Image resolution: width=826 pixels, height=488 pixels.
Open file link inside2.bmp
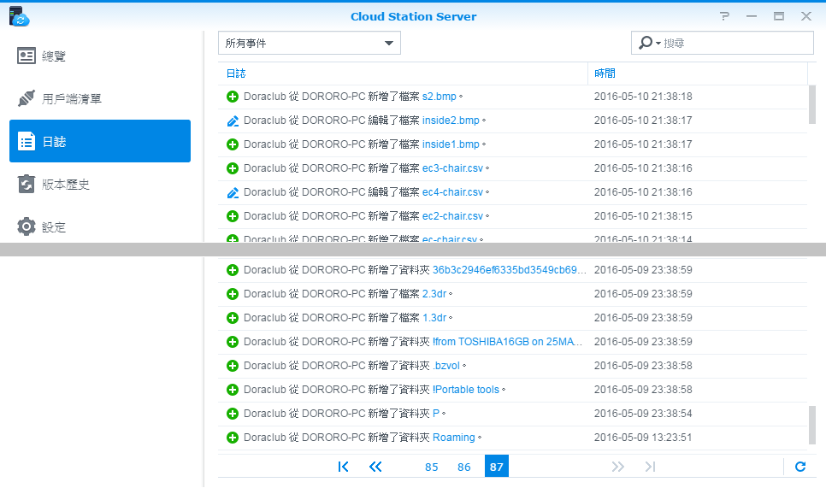pyautogui.click(x=451, y=120)
